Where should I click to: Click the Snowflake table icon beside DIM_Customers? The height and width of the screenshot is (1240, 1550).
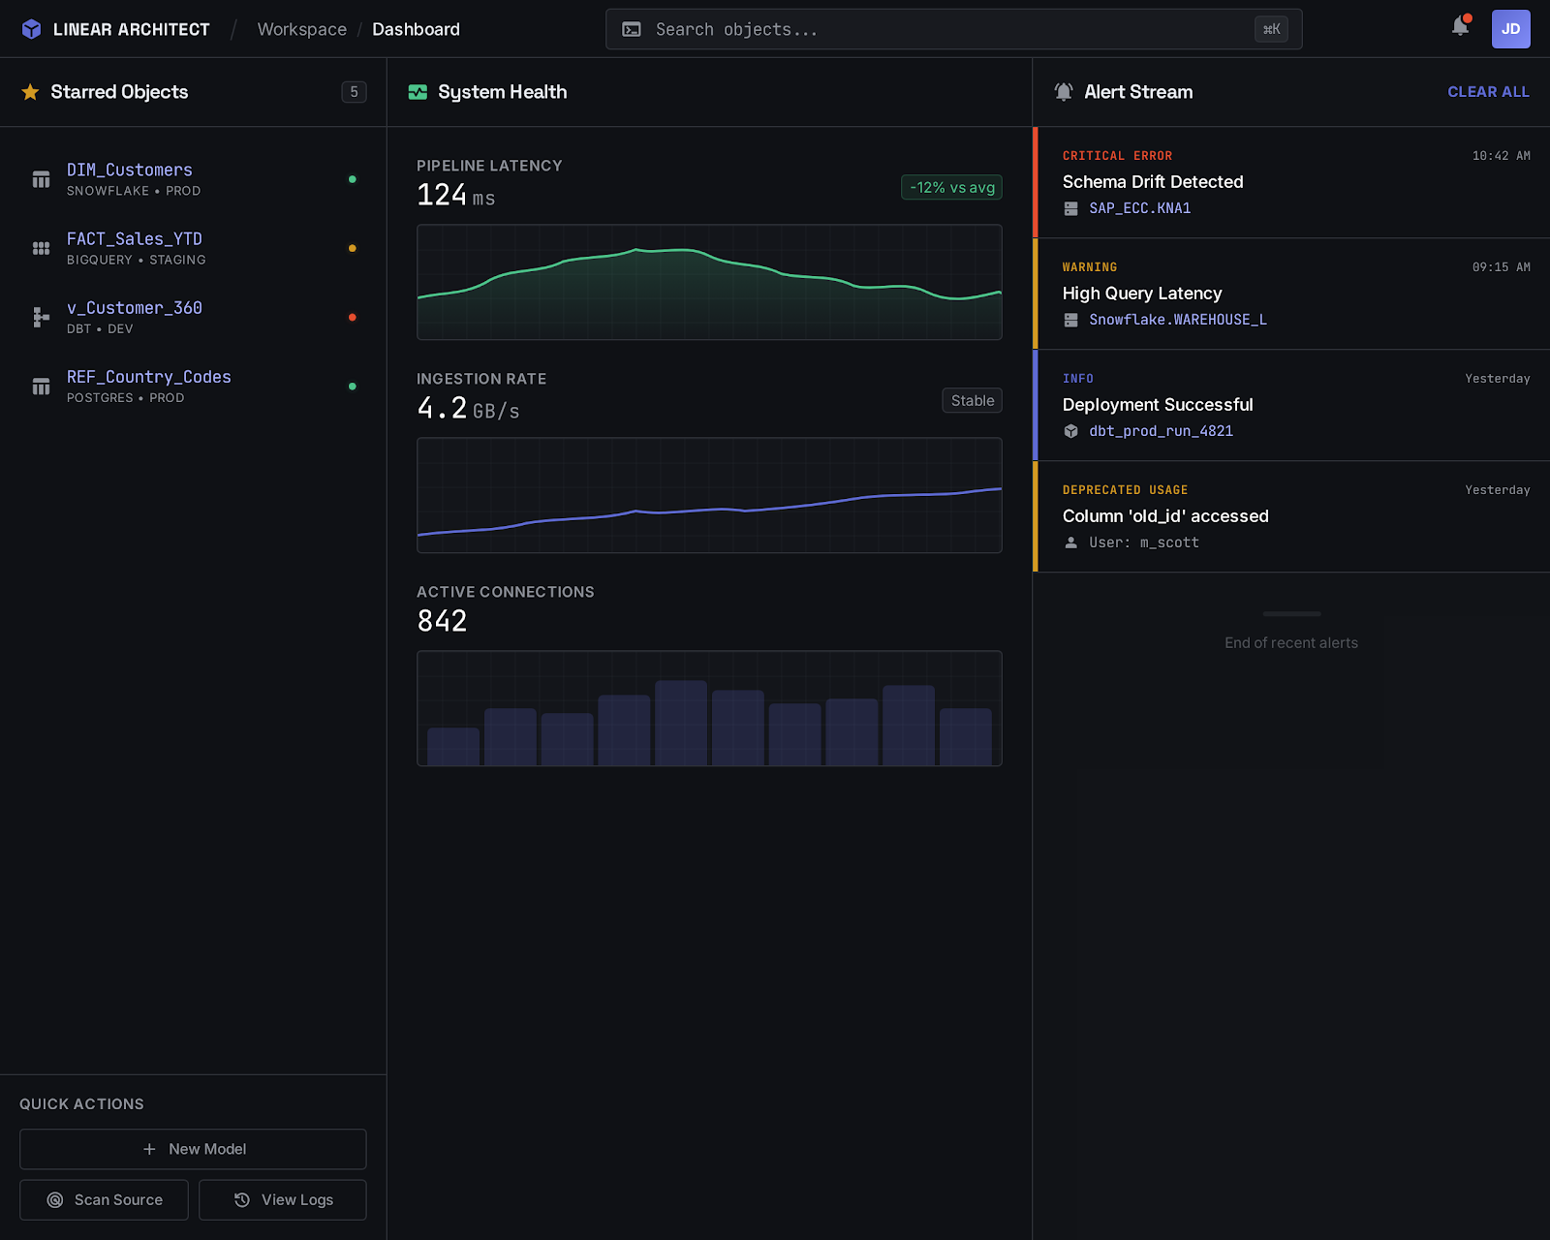pos(41,179)
